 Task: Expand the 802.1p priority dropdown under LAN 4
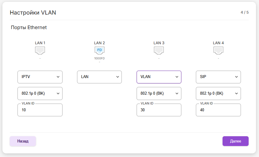click(218, 93)
